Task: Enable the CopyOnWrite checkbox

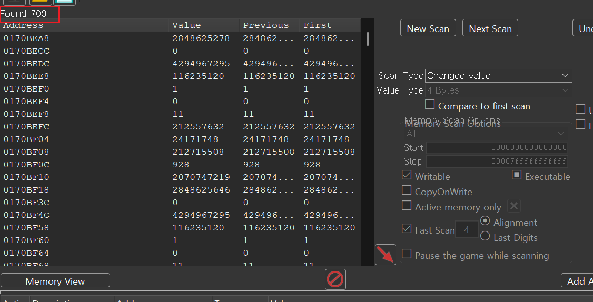Action: pyautogui.click(x=407, y=191)
